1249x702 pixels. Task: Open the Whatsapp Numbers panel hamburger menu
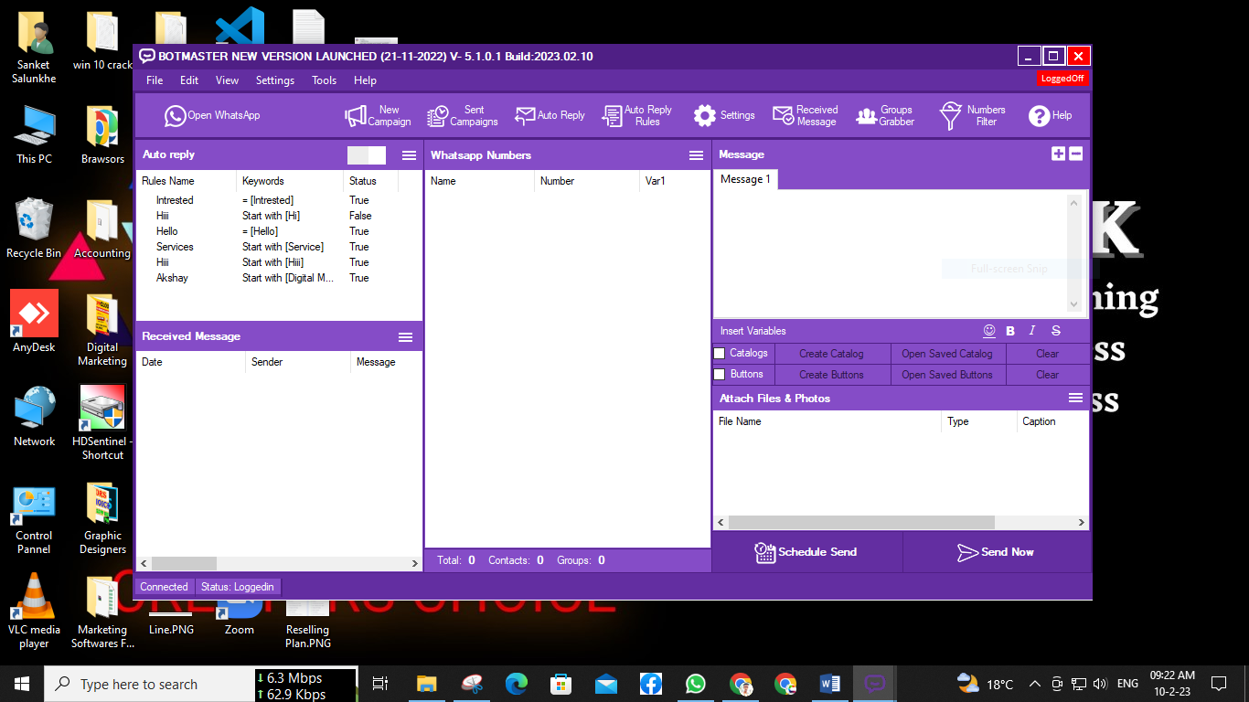tap(697, 155)
